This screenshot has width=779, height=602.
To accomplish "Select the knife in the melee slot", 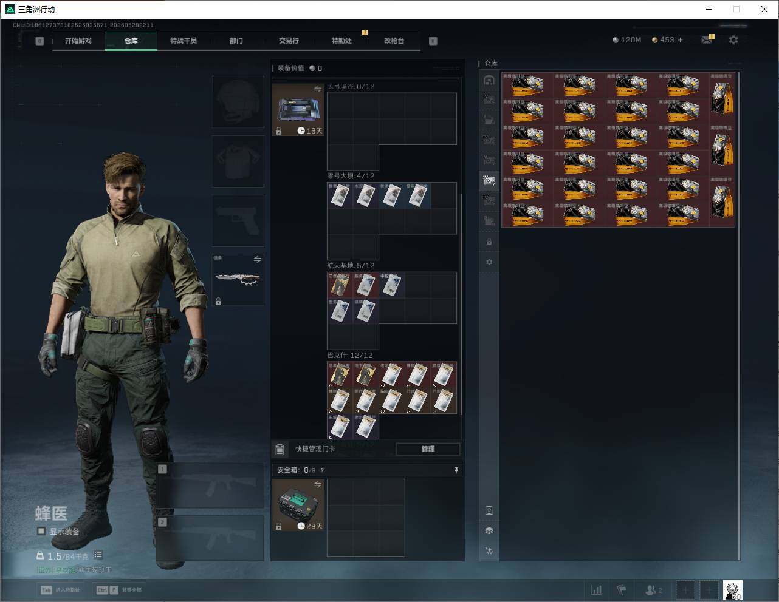I will pyautogui.click(x=238, y=280).
